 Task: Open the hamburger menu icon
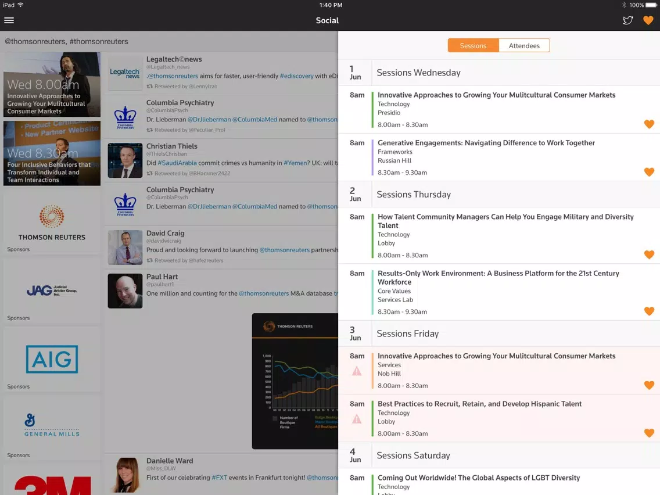coord(9,20)
